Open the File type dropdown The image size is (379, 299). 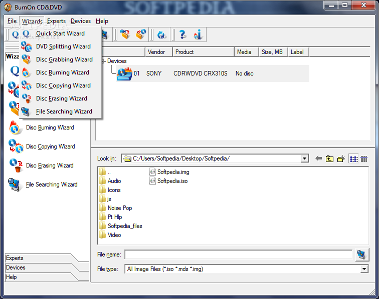[x=364, y=269]
